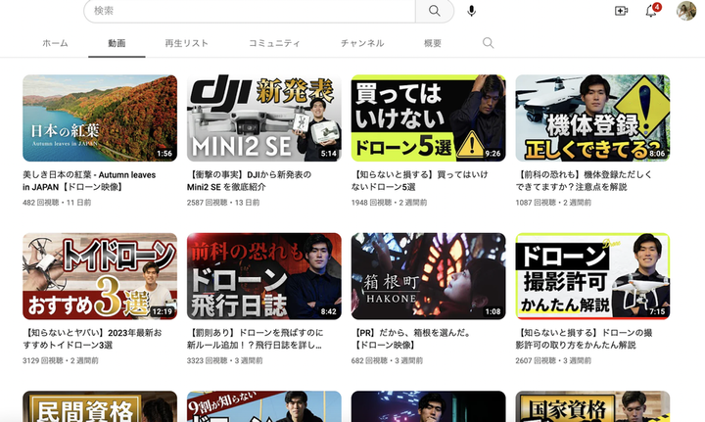Click the search magnifier button
This screenshot has width=705, height=422.
click(435, 11)
